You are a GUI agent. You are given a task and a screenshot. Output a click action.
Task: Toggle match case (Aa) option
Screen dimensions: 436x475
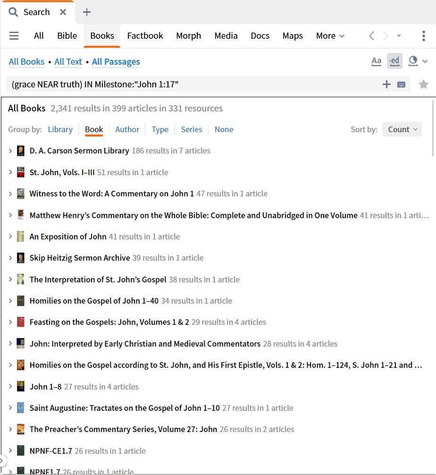[x=377, y=61]
